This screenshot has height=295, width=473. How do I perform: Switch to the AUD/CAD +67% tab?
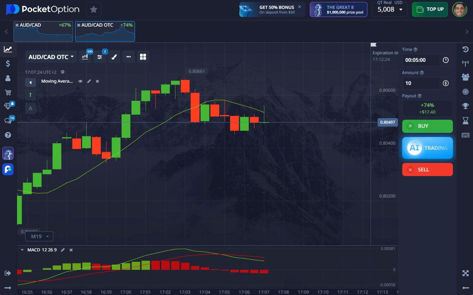[43, 32]
